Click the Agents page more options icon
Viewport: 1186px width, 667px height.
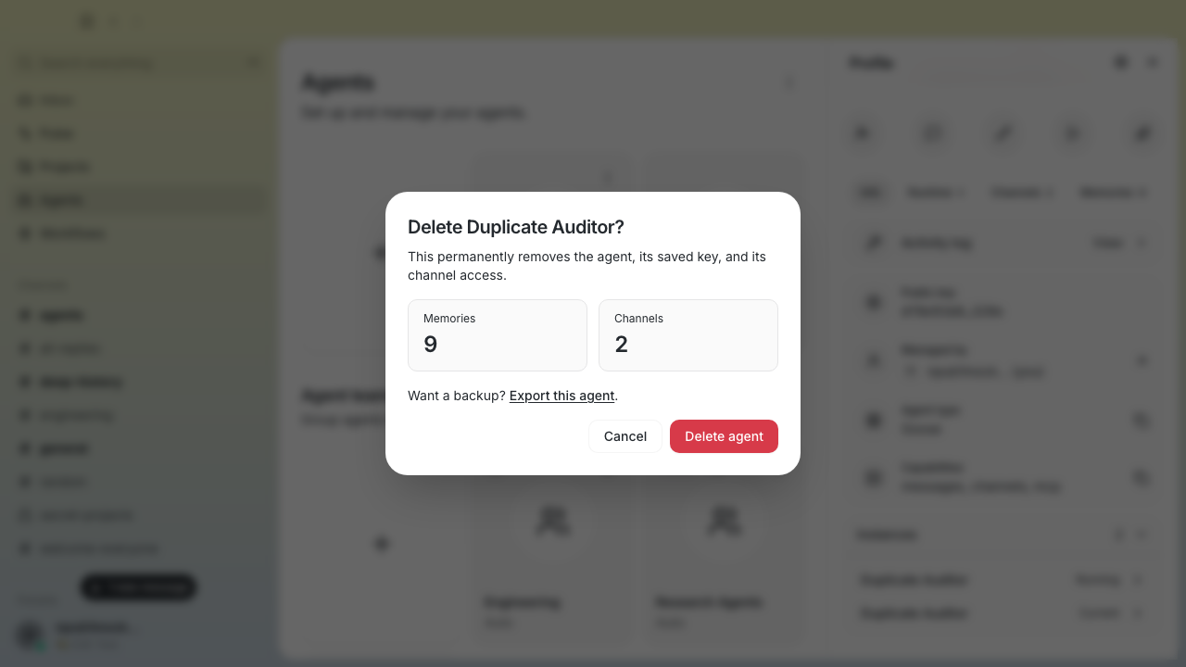pos(790,82)
